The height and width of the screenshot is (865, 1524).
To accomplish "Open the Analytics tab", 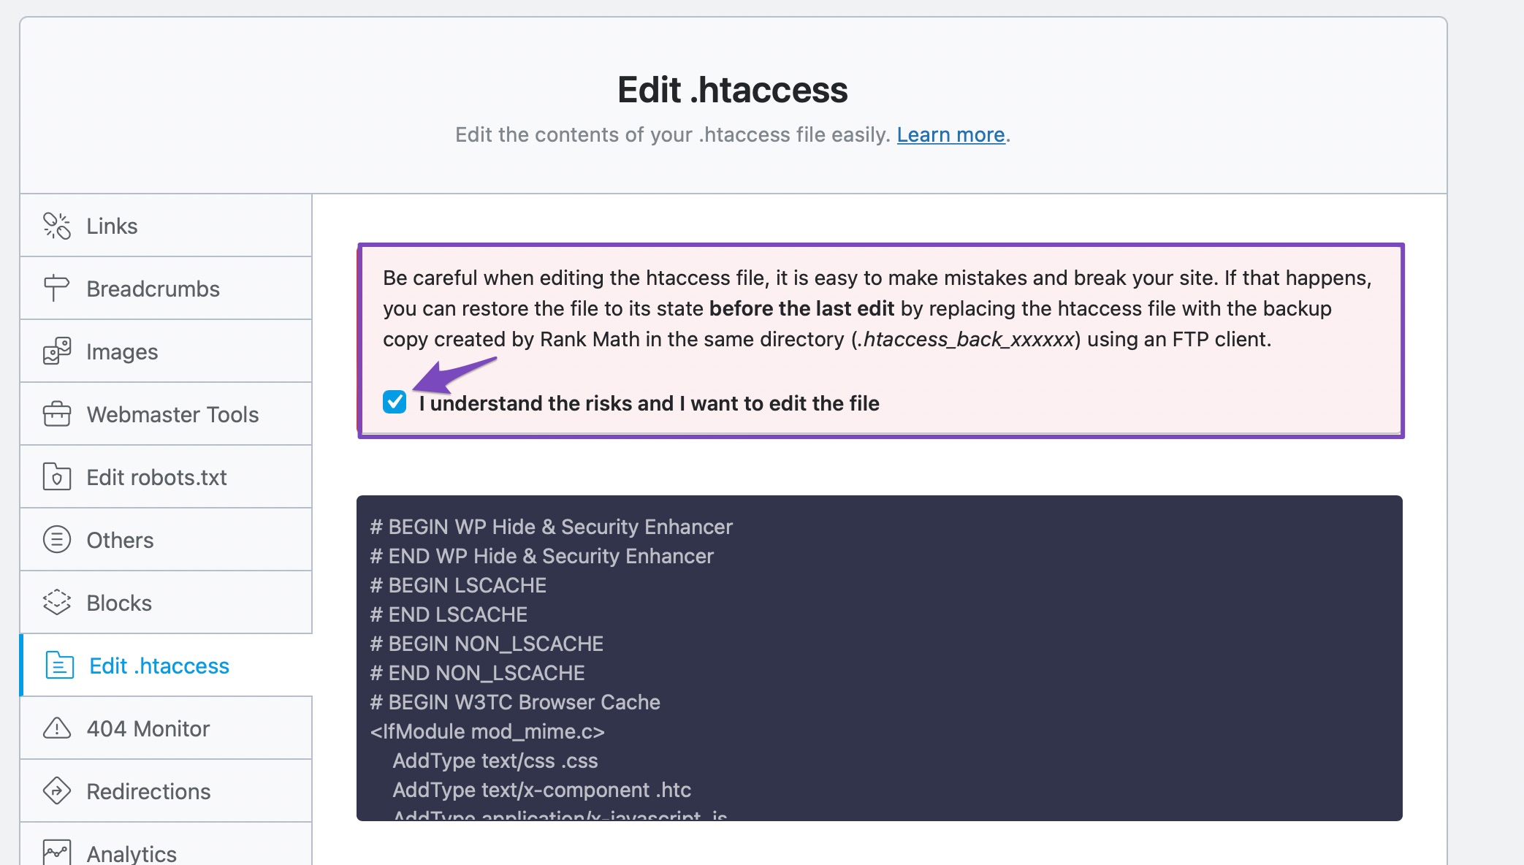I will click(x=166, y=845).
